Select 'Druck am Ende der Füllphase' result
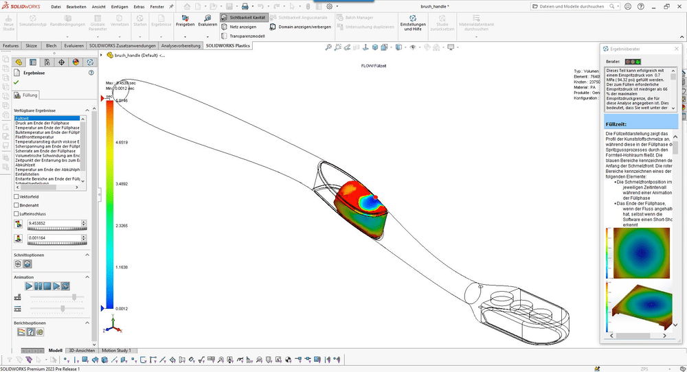Screen dimensions: 687x372 click(47, 123)
